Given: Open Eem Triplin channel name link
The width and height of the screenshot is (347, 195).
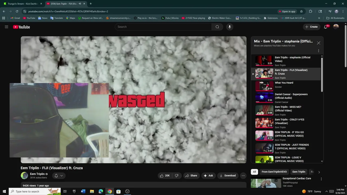Looking at the screenshot, I should tap(37, 174).
